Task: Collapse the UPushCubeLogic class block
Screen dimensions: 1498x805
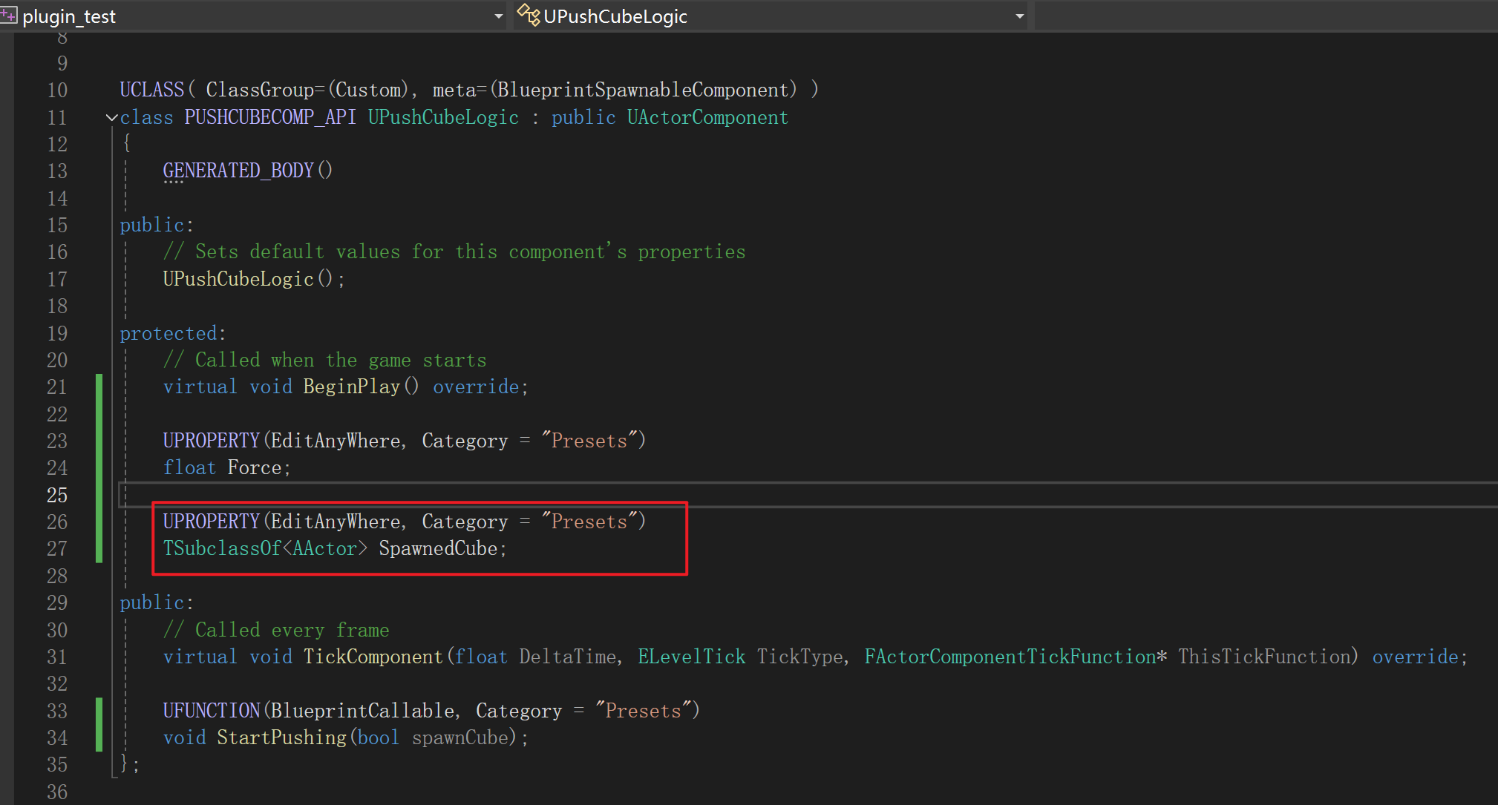Action: [111, 117]
